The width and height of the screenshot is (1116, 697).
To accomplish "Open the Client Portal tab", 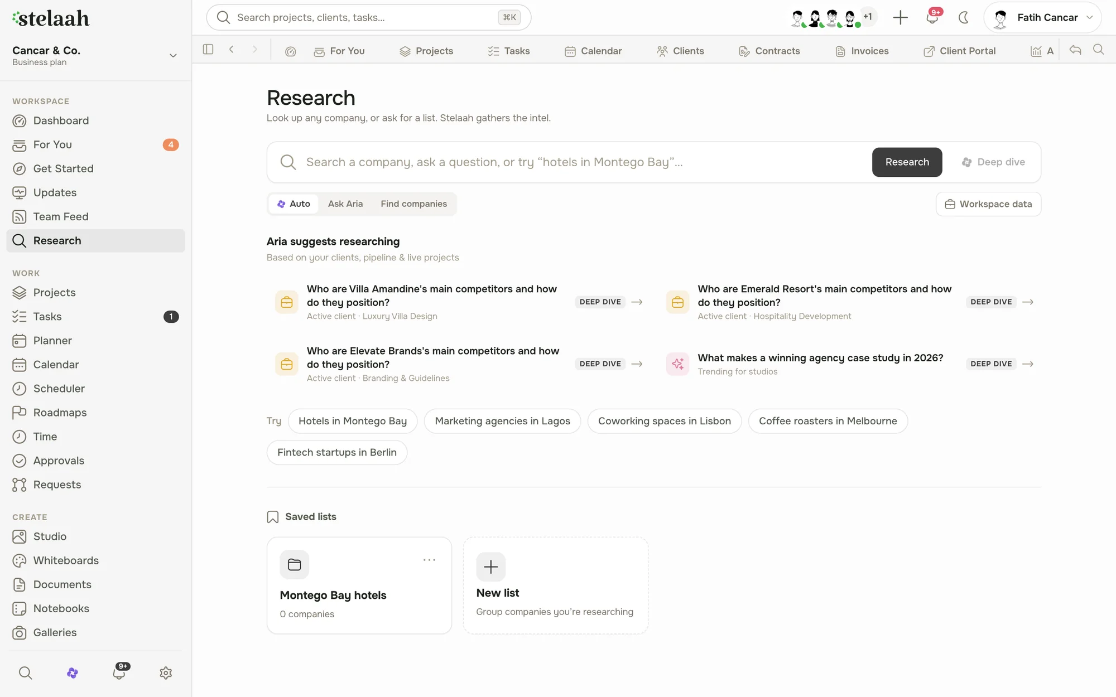I will [959, 51].
